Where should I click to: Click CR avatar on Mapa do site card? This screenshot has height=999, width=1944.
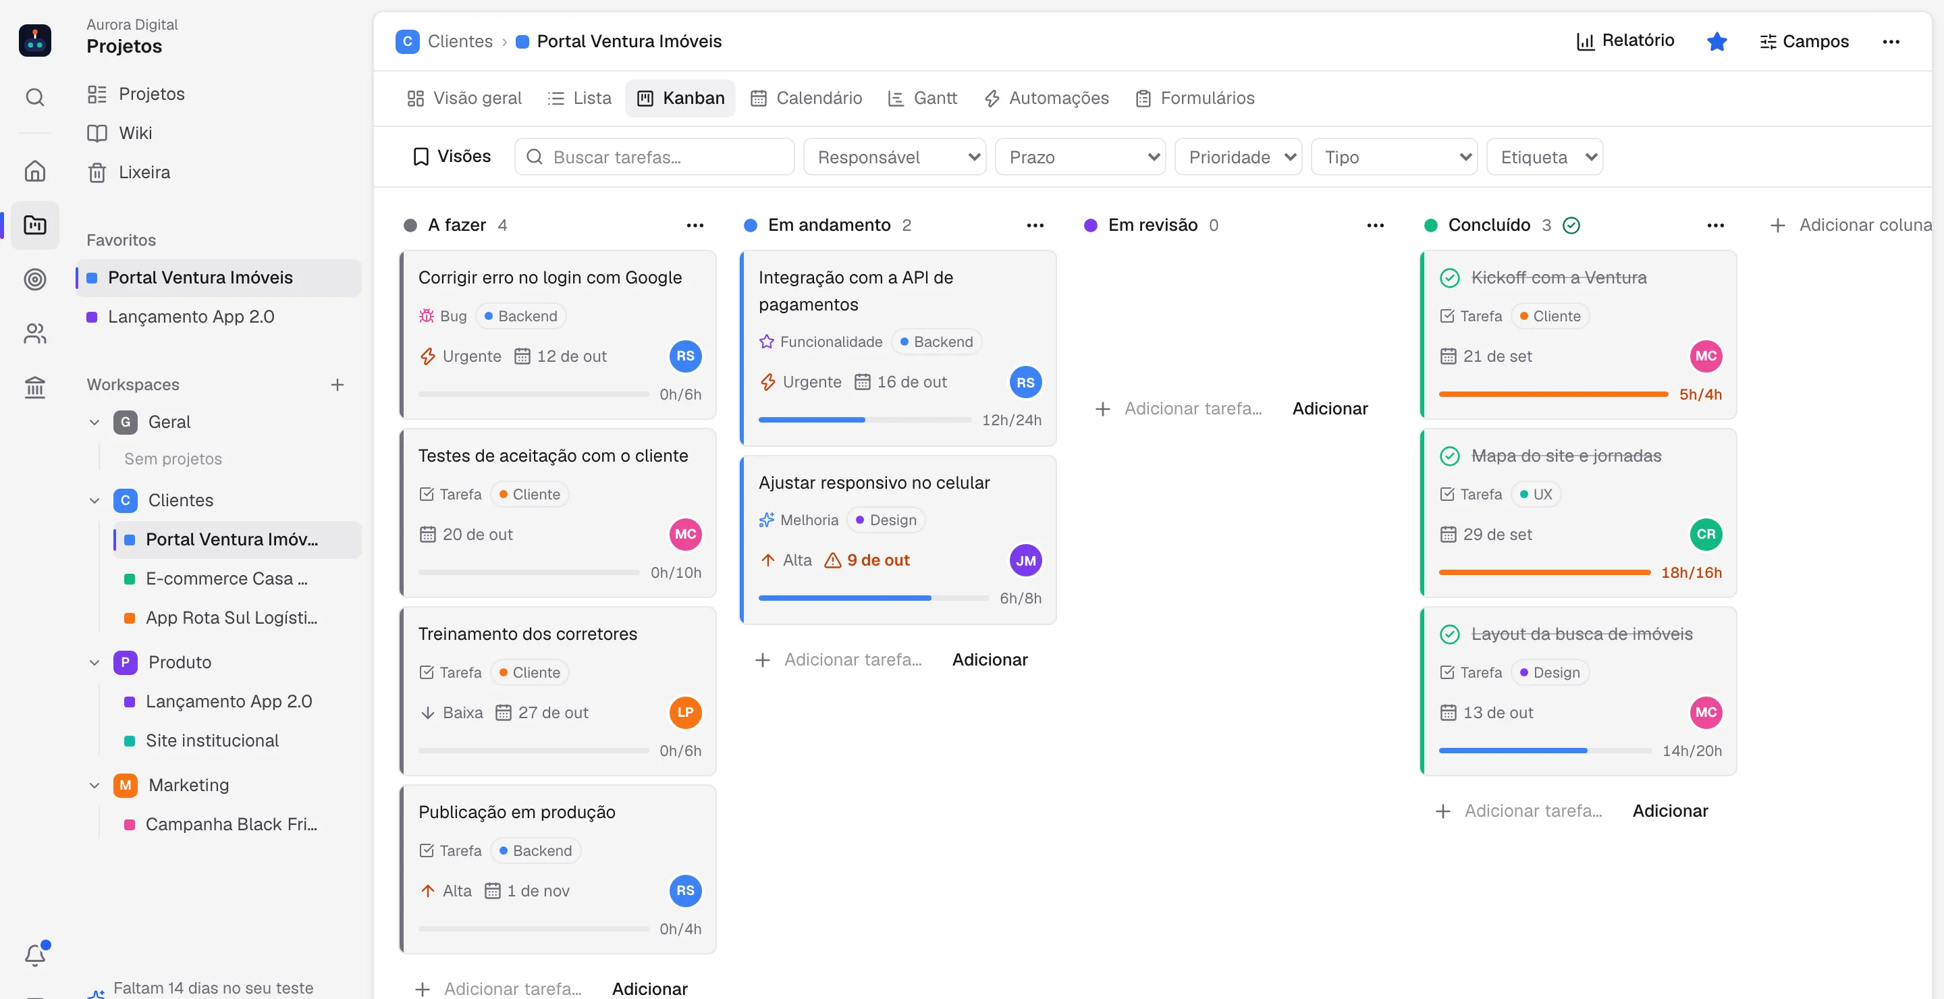pos(1706,534)
